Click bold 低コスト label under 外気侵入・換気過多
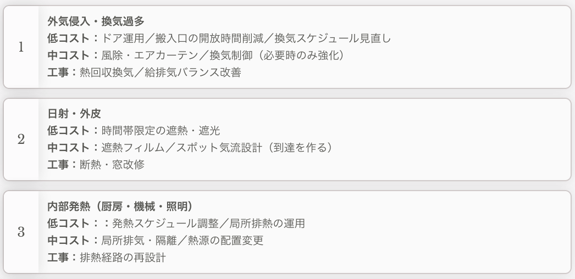 click(x=70, y=39)
